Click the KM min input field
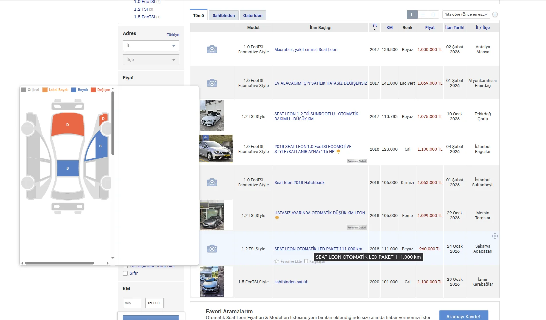Screen dimensions: 546x320 (132, 303)
